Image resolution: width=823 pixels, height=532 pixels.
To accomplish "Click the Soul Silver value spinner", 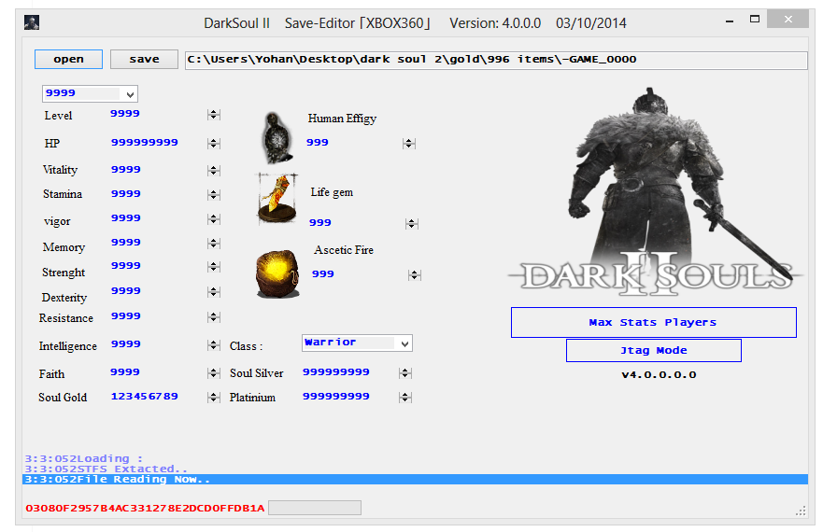I will coord(404,373).
